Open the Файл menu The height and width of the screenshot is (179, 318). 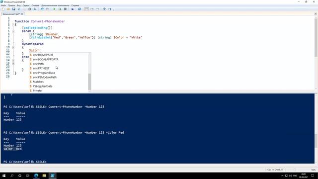pos(3,5)
